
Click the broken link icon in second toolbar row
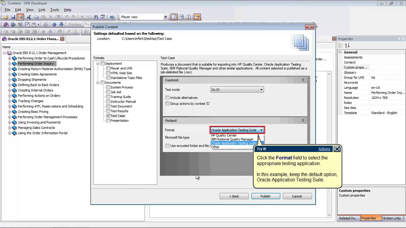click(45, 24)
